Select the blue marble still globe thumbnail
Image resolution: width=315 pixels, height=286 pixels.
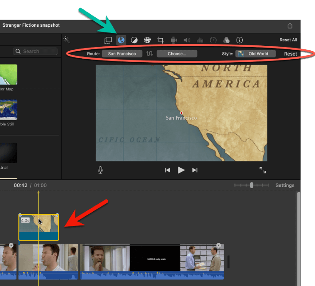8,110
